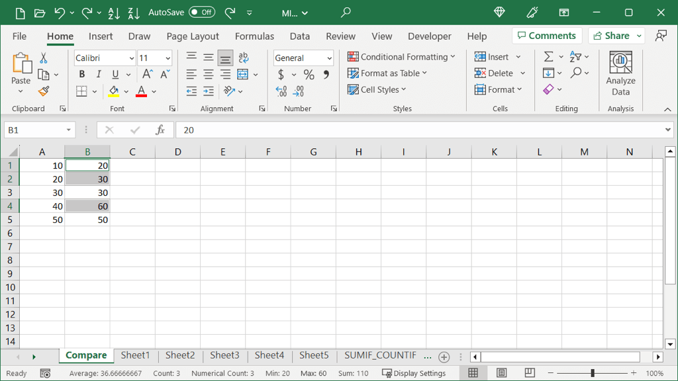
Task: Toggle Bold formatting
Action: [x=82, y=74]
